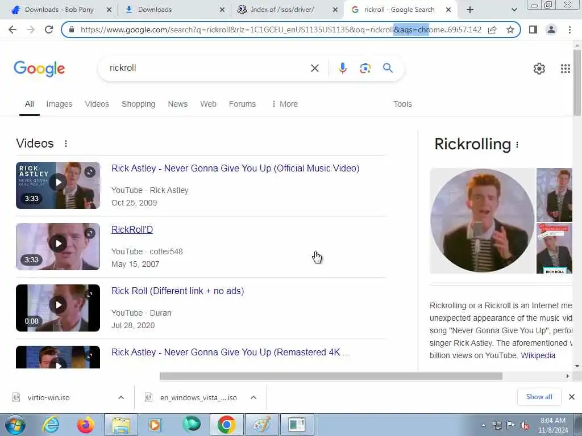The width and height of the screenshot is (582, 436).
Task: Select the Shopping search filter
Action: pos(139,104)
